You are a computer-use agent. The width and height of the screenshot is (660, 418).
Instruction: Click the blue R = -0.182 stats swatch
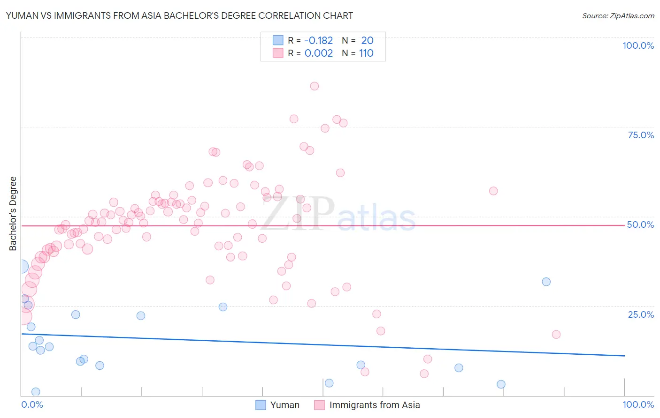(278, 40)
